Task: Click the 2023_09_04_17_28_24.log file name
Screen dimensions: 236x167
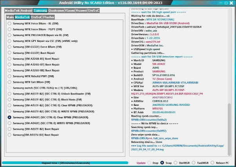Action: point(147,149)
